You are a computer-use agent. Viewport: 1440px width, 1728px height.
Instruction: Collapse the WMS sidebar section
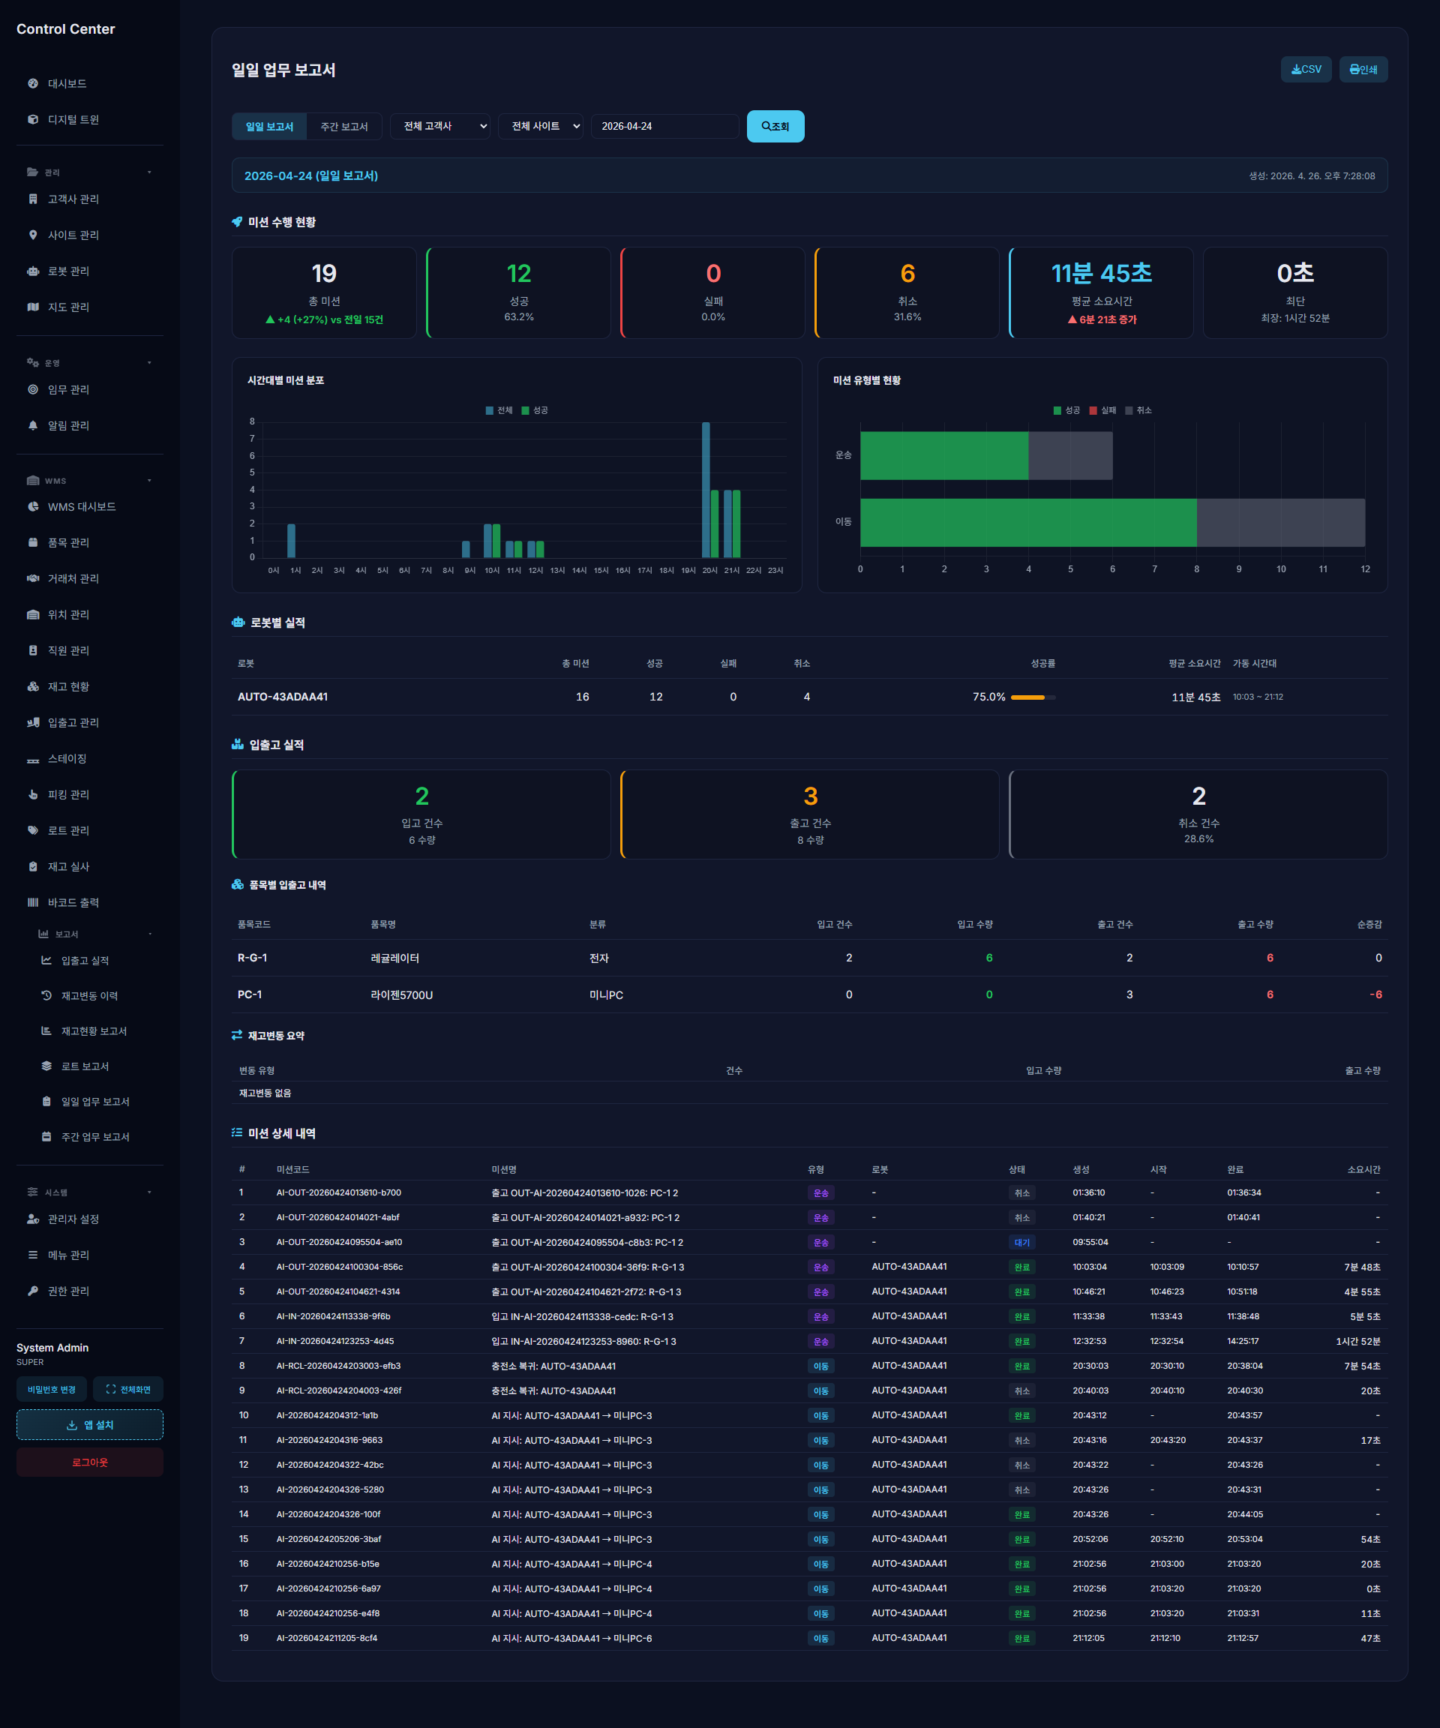pyautogui.click(x=149, y=481)
